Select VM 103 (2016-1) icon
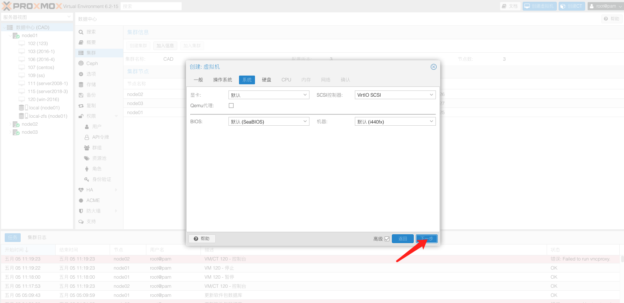Screen dimensions: 624x303 tap(22, 52)
